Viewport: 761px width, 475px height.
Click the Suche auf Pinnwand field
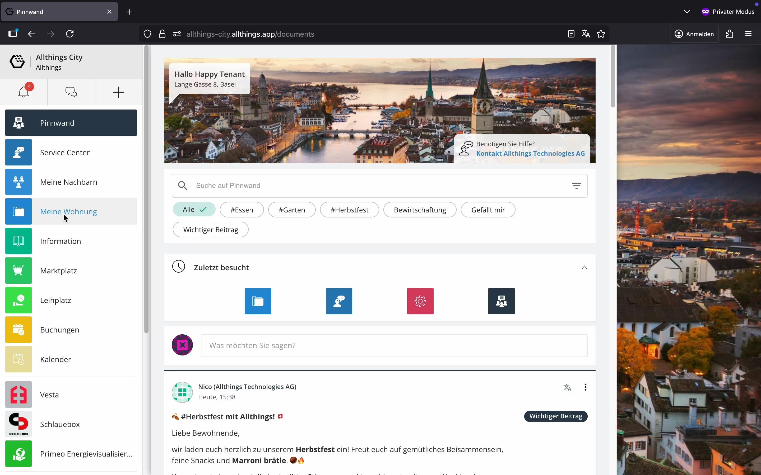click(x=379, y=186)
